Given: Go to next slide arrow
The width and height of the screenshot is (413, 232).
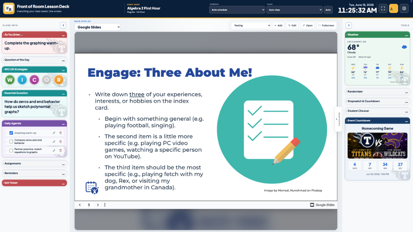Looking at the screenshot, I should (98, 205).
